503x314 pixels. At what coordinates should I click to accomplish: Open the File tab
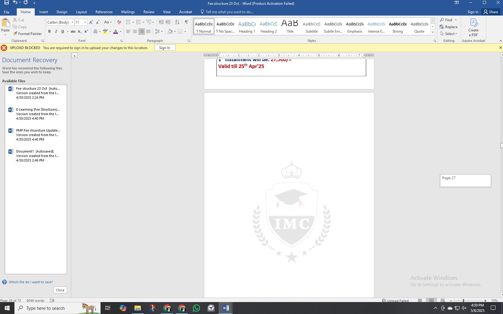(7, 12)
